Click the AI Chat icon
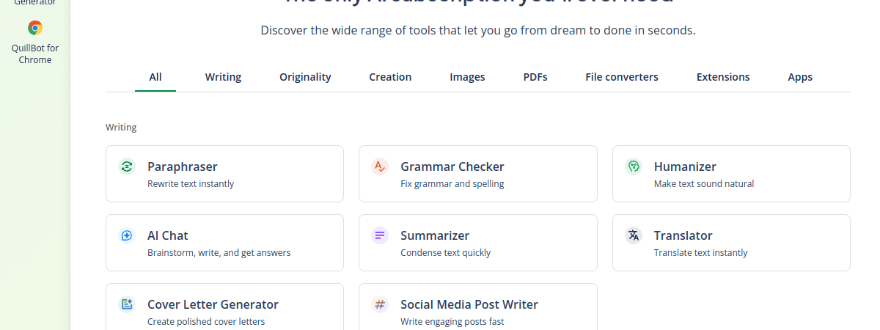Viewport: 880px width, 330px height. [127, 235]
